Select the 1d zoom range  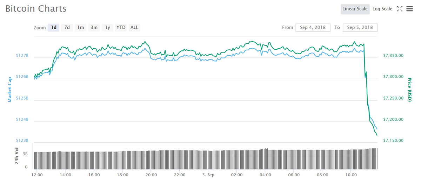(x=53, y=27)
